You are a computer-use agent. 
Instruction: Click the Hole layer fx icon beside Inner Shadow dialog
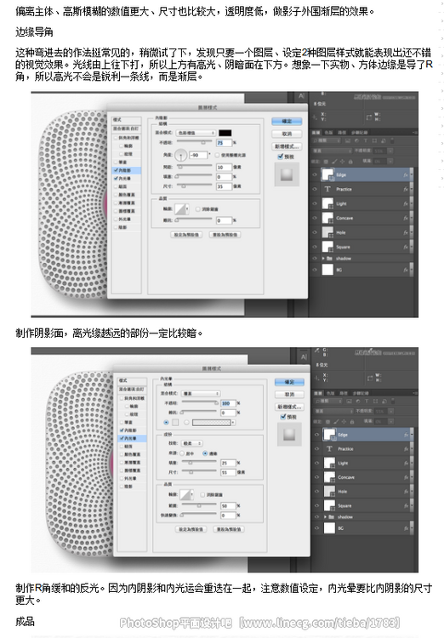click(406, 233)
